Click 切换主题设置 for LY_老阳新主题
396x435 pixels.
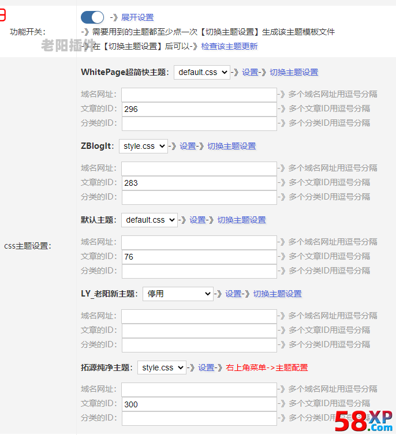pyautogui.click(x=277, y=294)
